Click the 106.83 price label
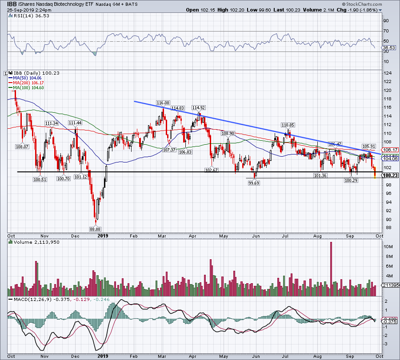Image resolution: width=400 pixels, height=360 pixels. [x=185, y=152]
